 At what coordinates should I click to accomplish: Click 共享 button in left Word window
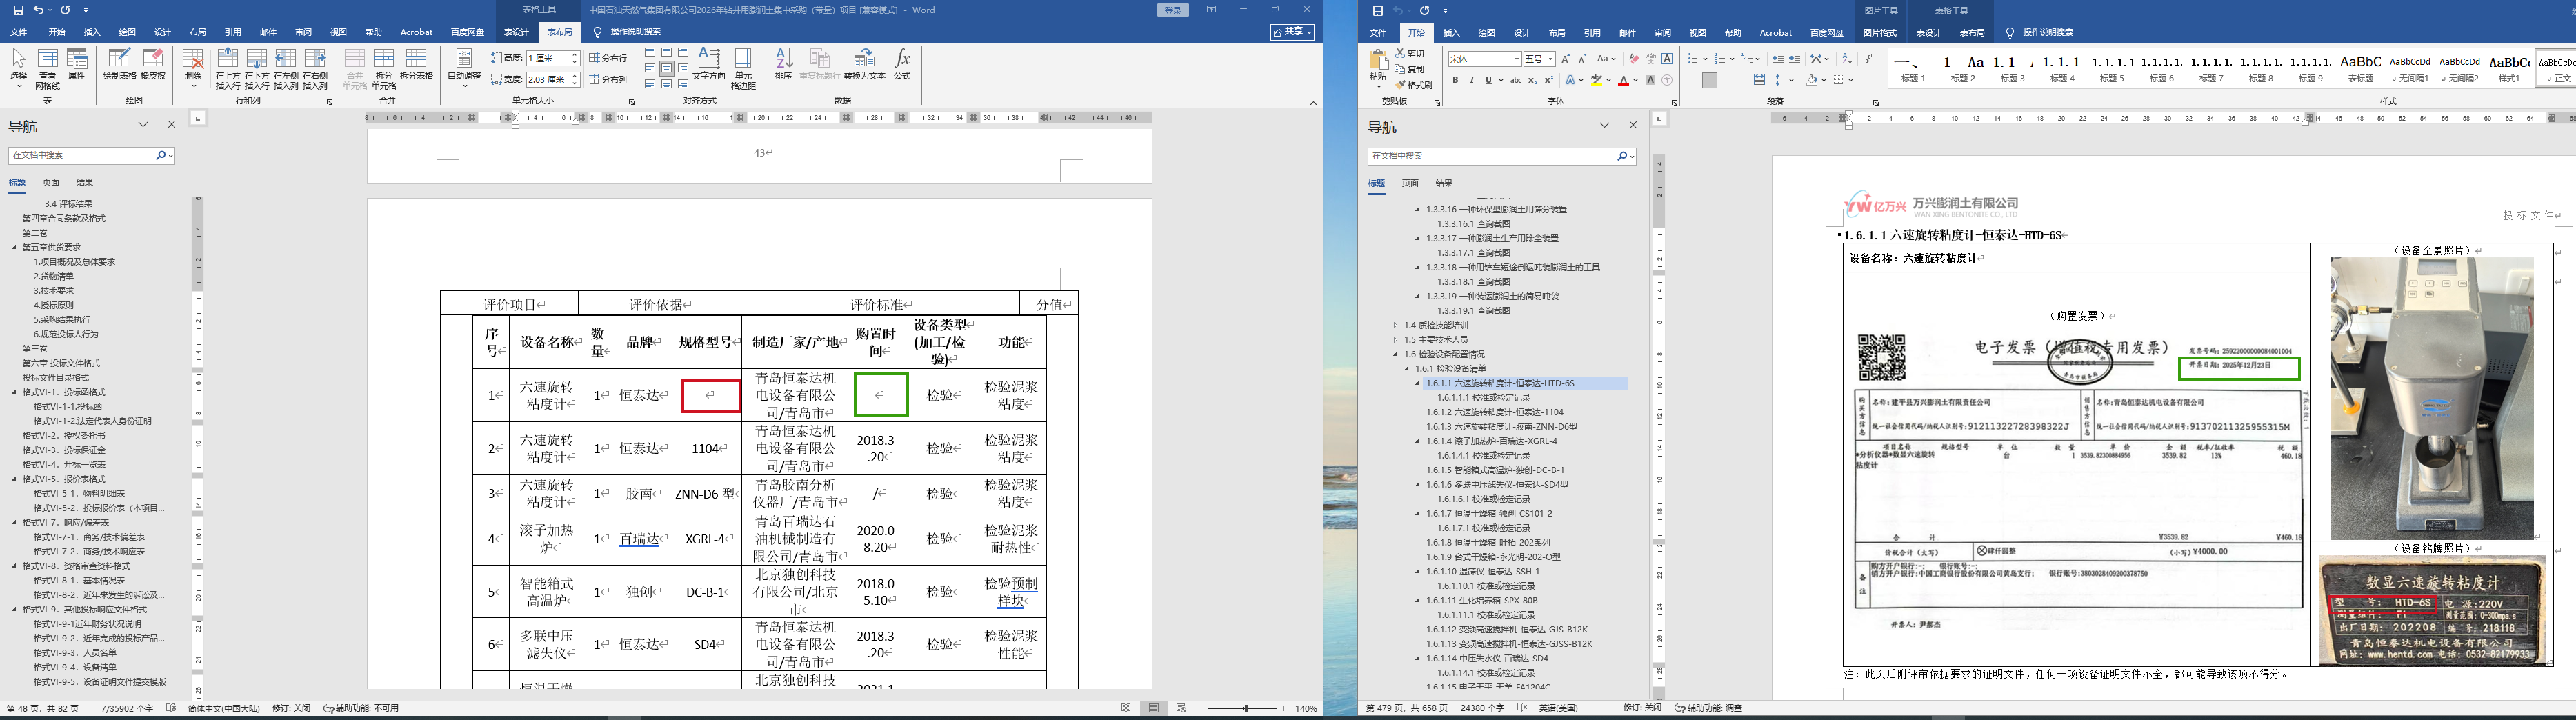click(1292, 32)
